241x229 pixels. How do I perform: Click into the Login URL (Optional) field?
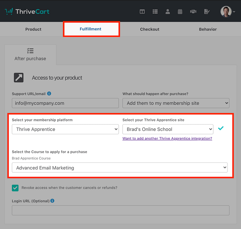[120, 210]
